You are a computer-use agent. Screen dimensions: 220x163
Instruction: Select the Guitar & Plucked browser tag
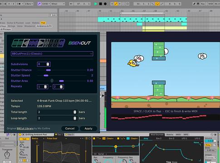[x=15, y=23]
